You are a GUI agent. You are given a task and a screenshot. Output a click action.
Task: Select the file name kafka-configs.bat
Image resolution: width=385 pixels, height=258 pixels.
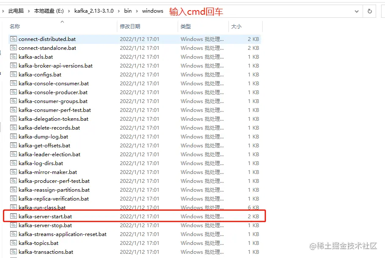tap(40, 75)
